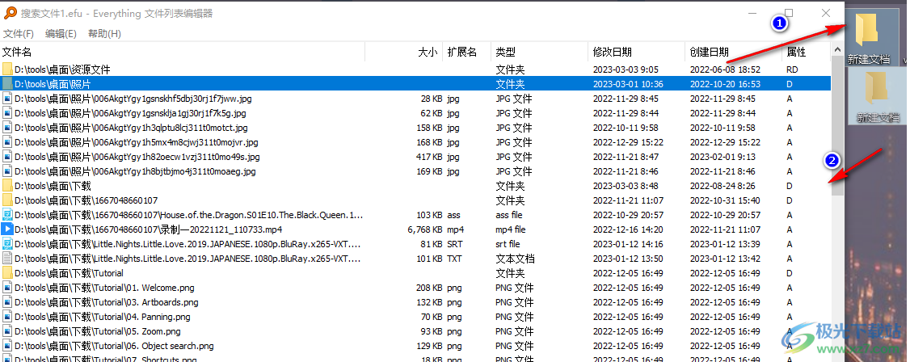Click subtitle icon of House.of.the.Dragon ass file

coord(7,215)
